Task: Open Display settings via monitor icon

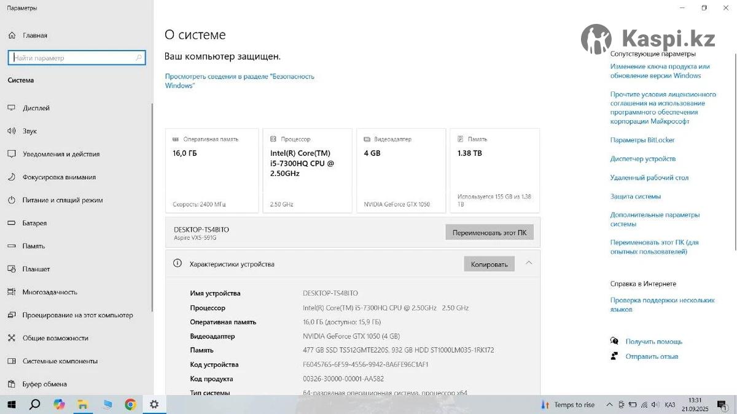Action: coord(11,108)
